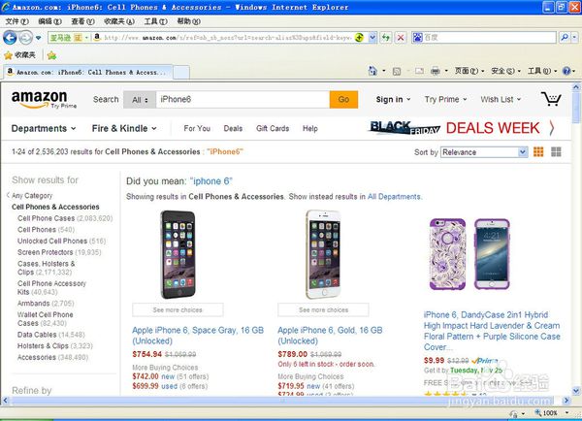Open Apple iPhone 6, Gold, 16 GB link
Screen dimensions: 582x421
pos(330,336)
